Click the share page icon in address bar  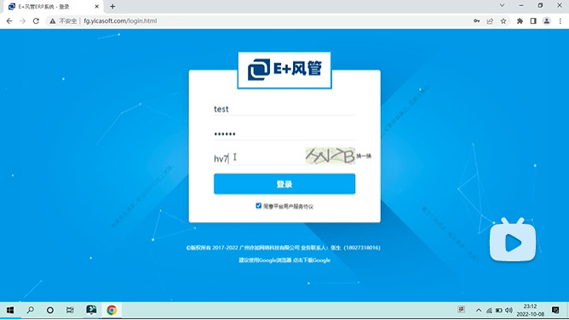coord(490,21)
